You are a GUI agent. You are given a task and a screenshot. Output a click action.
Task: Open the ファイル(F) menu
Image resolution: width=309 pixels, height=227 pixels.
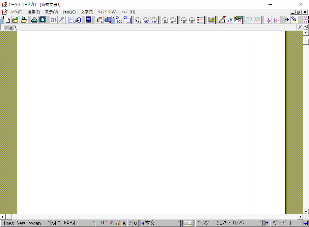tap(16, 12)
